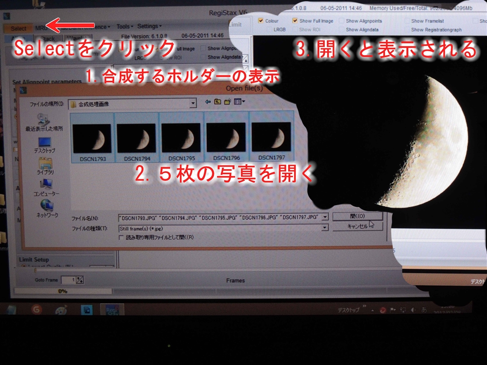Enable Show Alignpoints in the top-right panel

click(341, 21)
